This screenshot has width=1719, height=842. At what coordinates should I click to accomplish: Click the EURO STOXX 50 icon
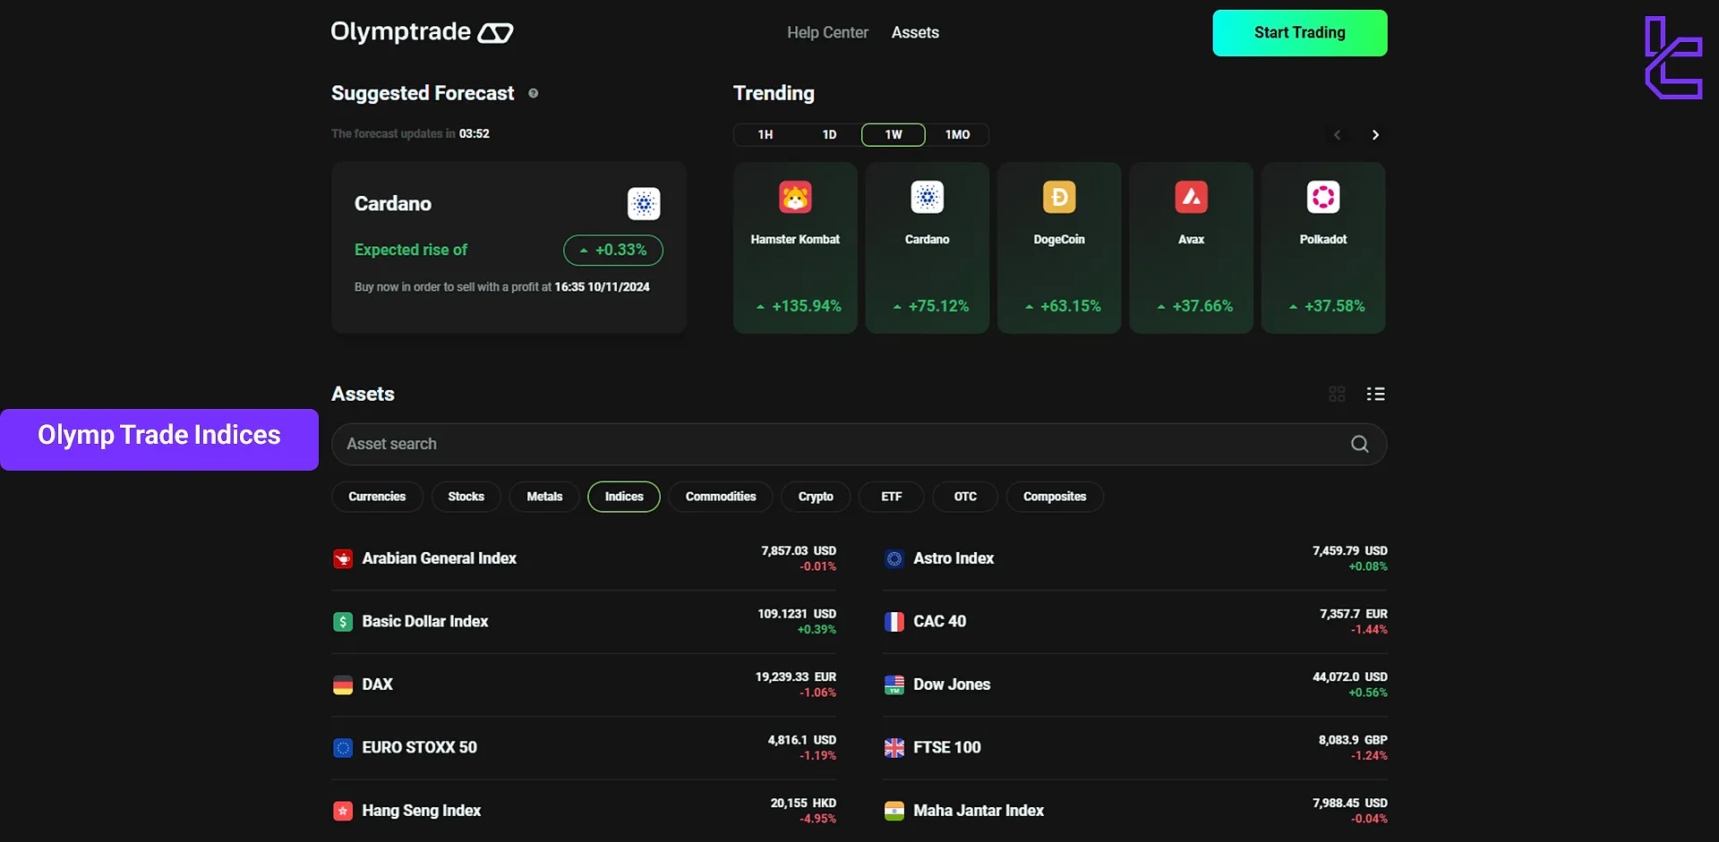343,748
